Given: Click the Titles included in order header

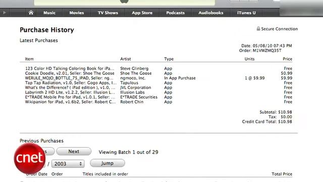Looking at the screenshot, I should pos(105,174).
